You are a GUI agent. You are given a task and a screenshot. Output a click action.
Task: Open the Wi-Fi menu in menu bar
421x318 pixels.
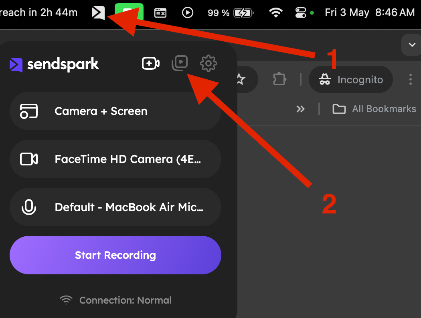point(276,12)
